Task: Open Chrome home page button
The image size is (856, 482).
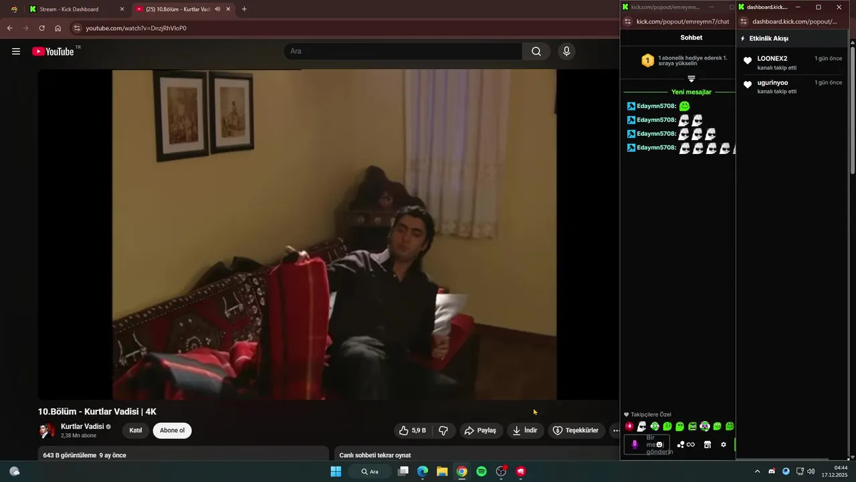Action: (58, 28)
